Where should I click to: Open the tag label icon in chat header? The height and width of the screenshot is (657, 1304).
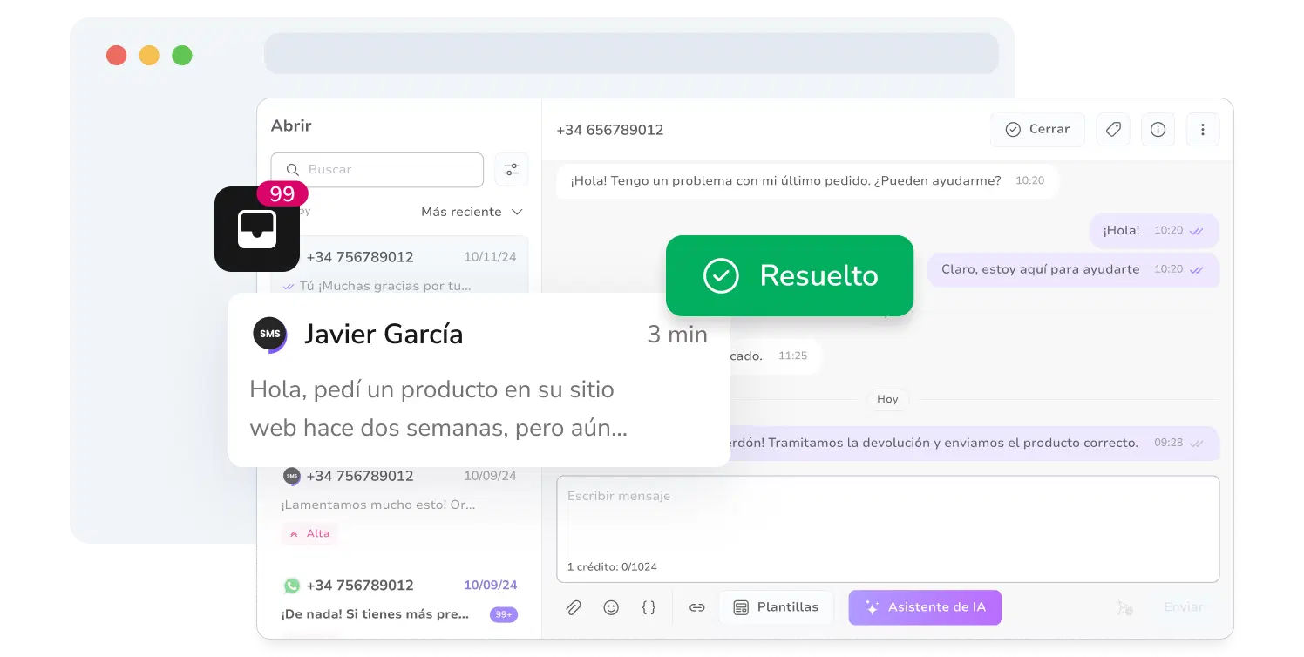tap(1113, 129)
